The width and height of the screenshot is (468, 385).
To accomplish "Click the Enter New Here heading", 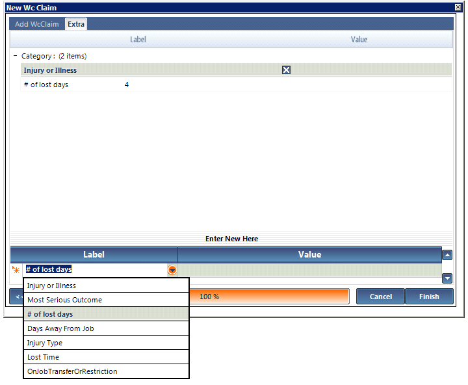I will (x=231, y=239).
